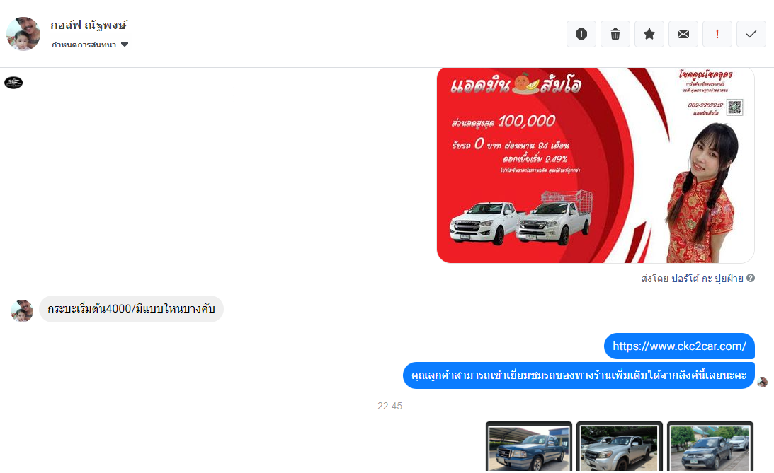Star this conversation as follow-up
The image size is (774, 473).
click(x=649, y=34)
